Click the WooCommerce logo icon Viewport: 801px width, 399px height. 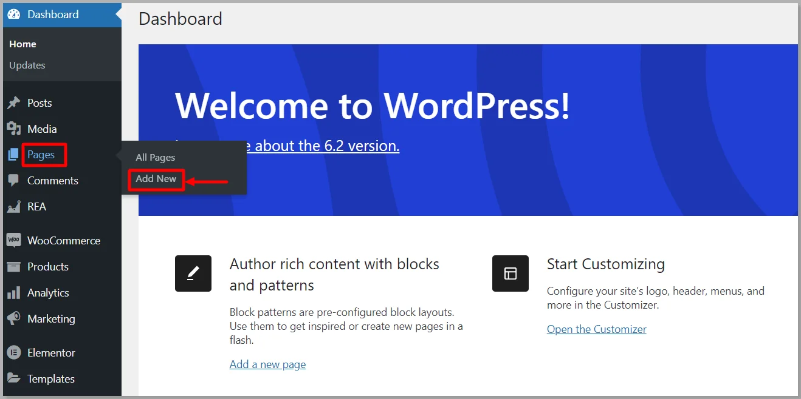click(14, 240)
